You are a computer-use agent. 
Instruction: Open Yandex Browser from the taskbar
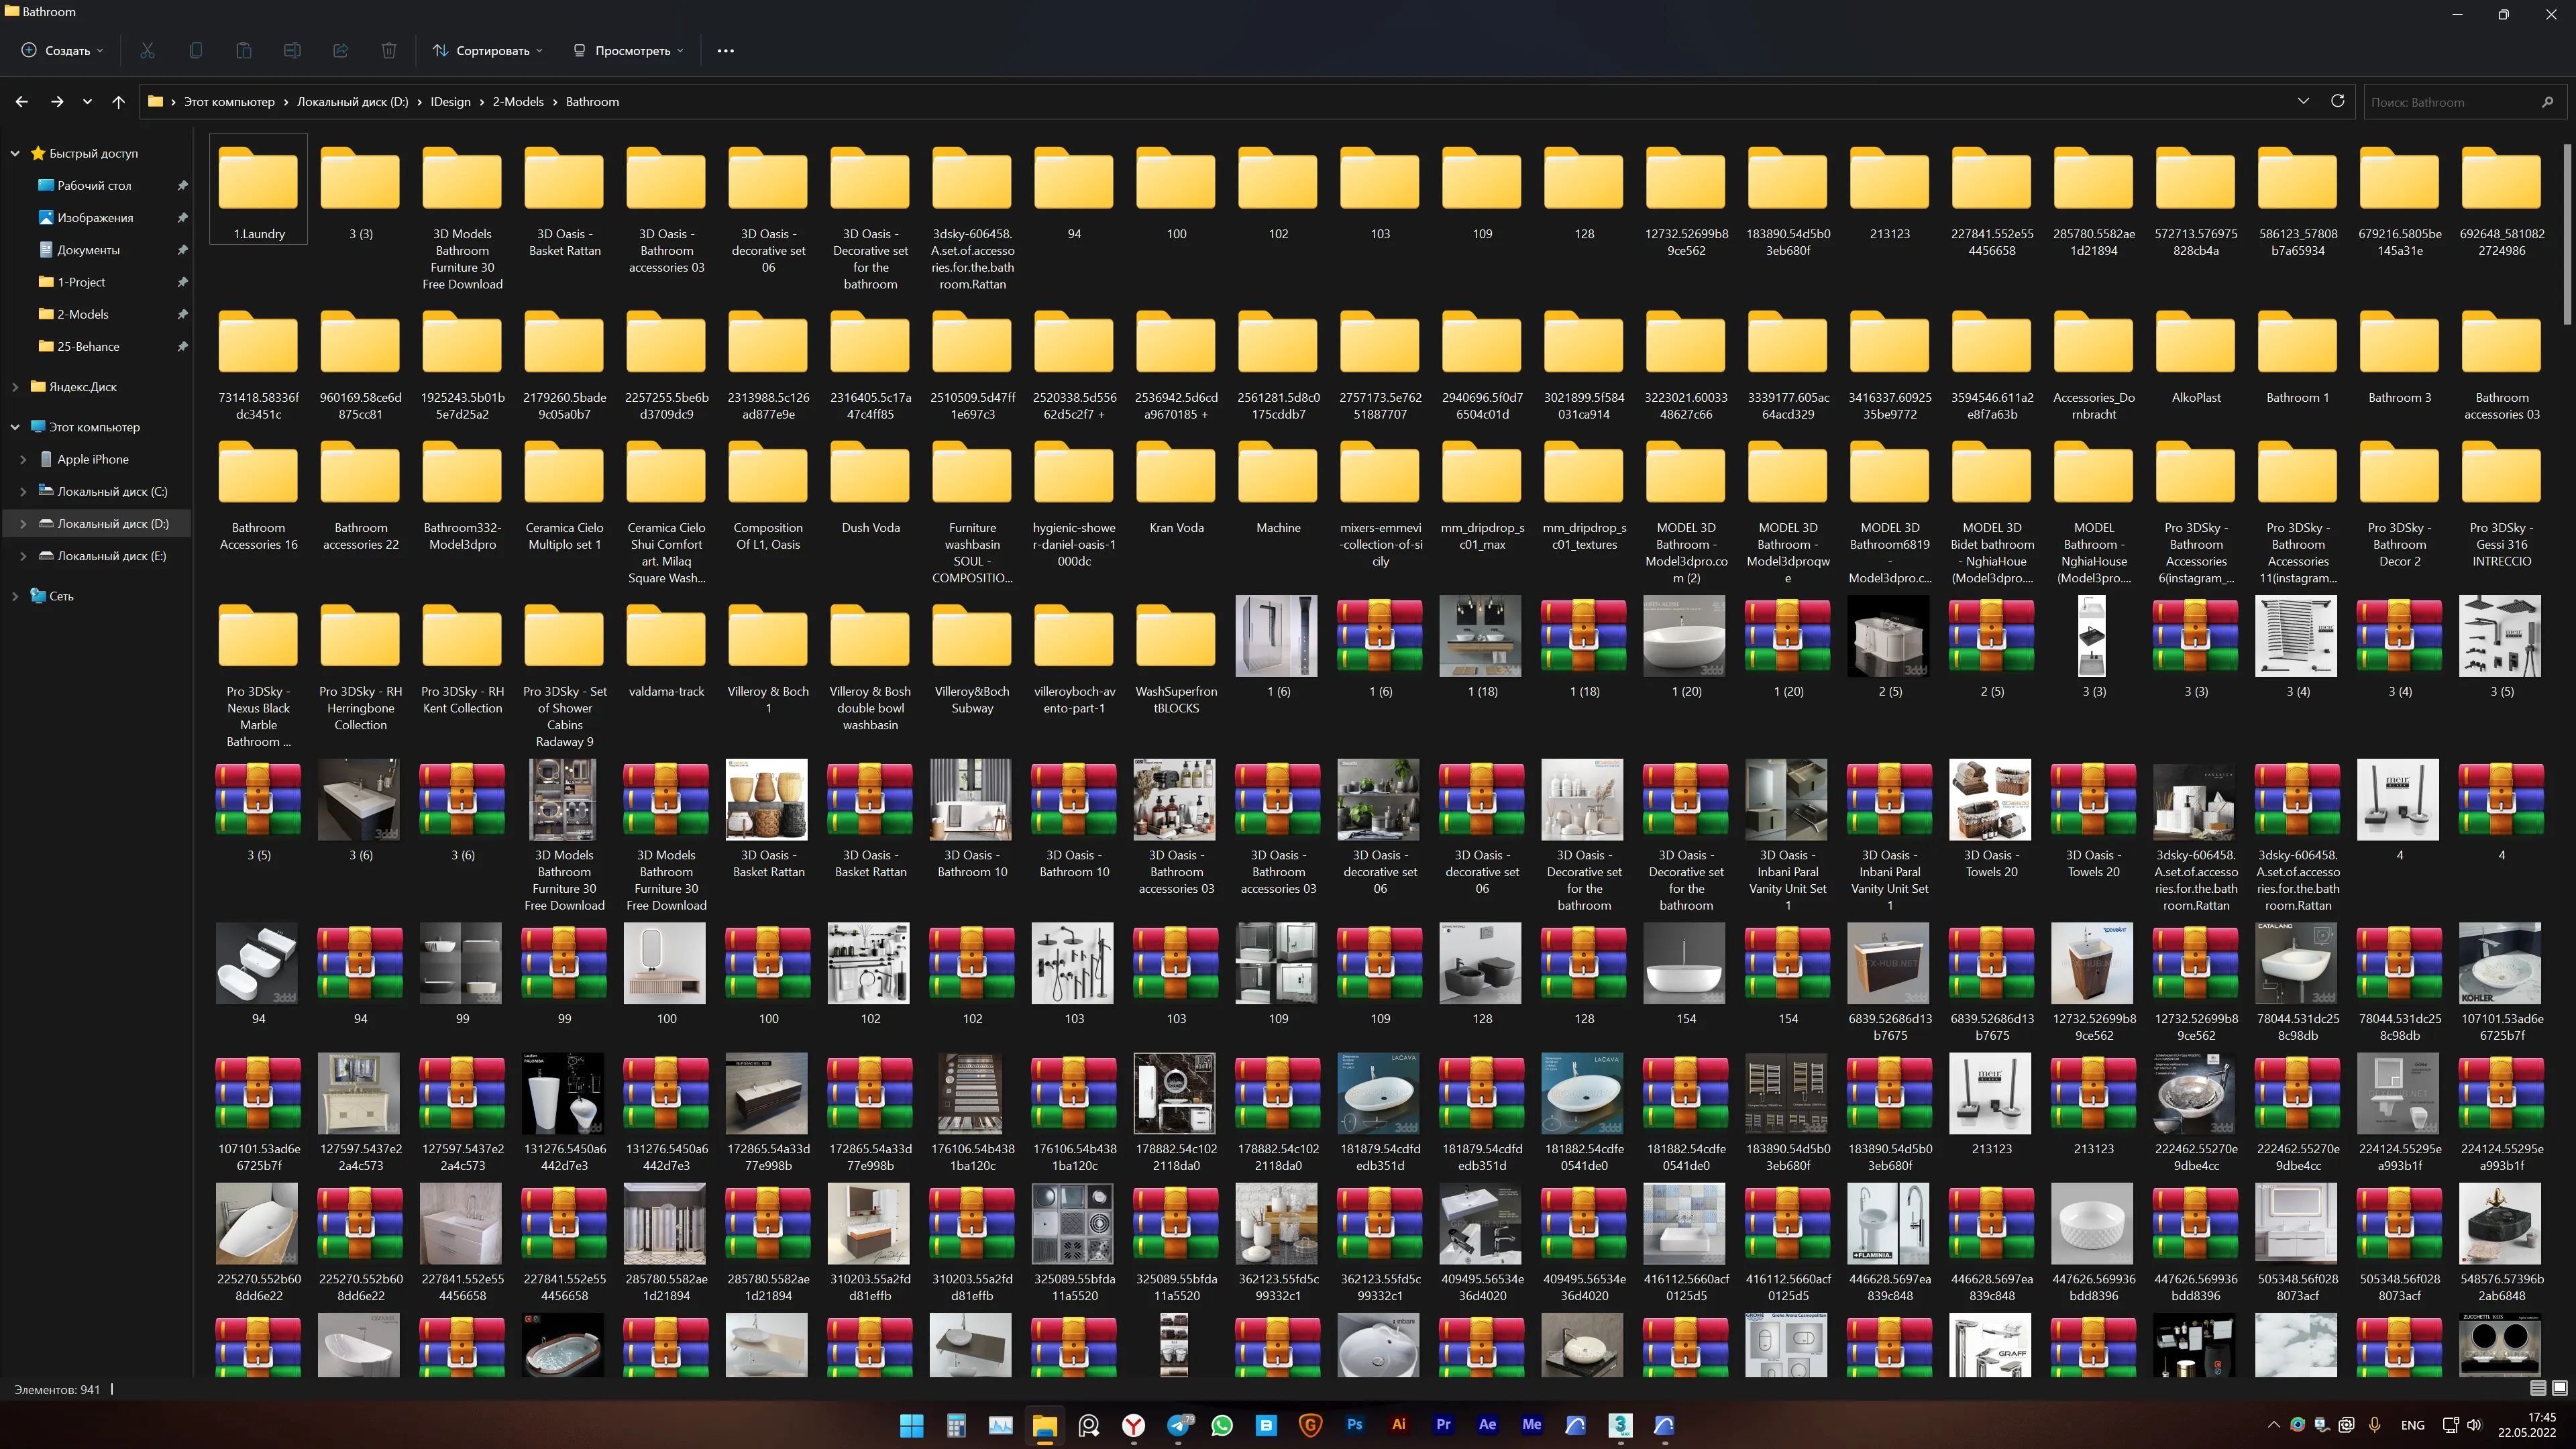(x=1133, y=1425)
